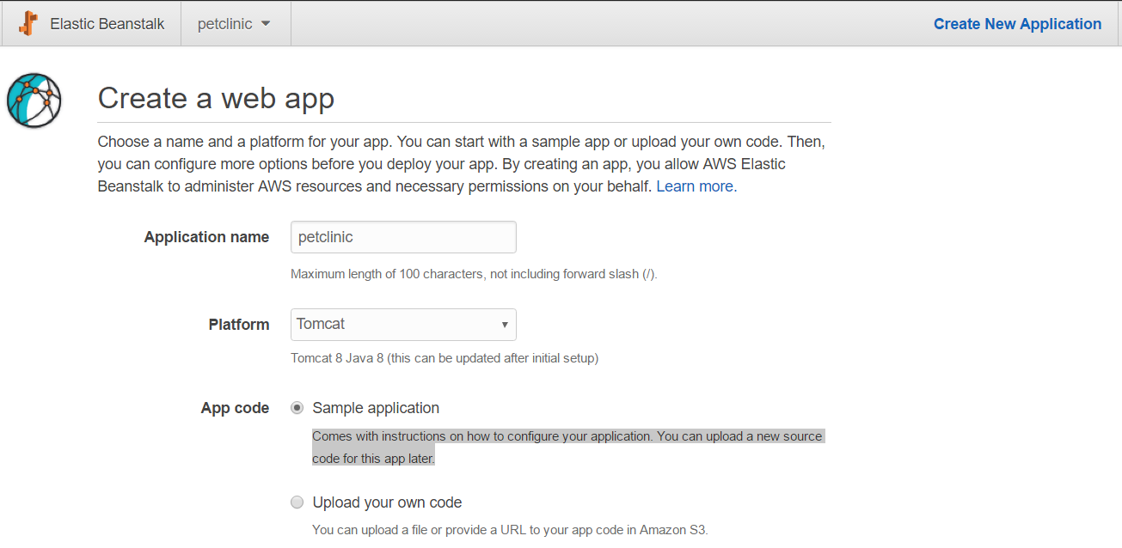Viewport: 1122px width, 548px height.
Task: Open the Platform dropdown showing Tomcat
Action: [403, 325]
